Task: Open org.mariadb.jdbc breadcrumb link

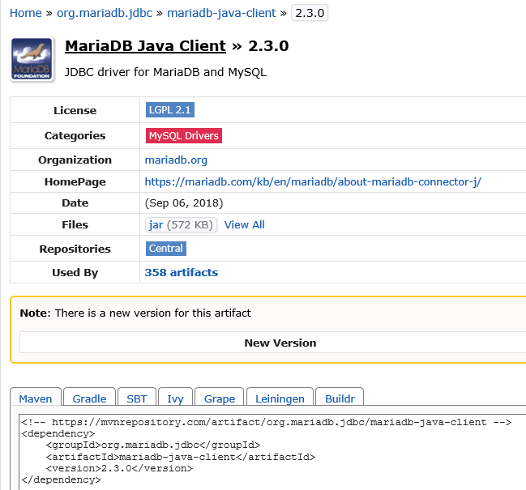Action: (105, 13)
